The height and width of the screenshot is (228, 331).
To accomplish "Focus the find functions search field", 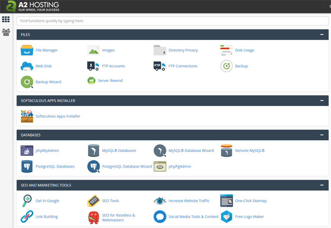I will (173, 21).
